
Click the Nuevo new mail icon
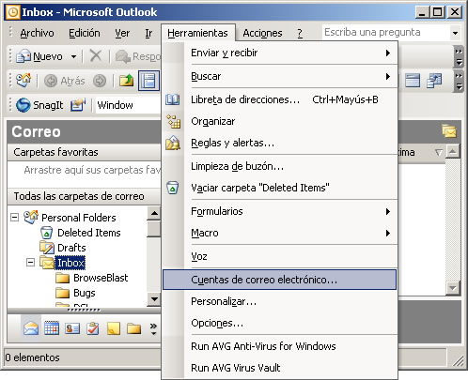pyautogui.click(x=23, y=56)
